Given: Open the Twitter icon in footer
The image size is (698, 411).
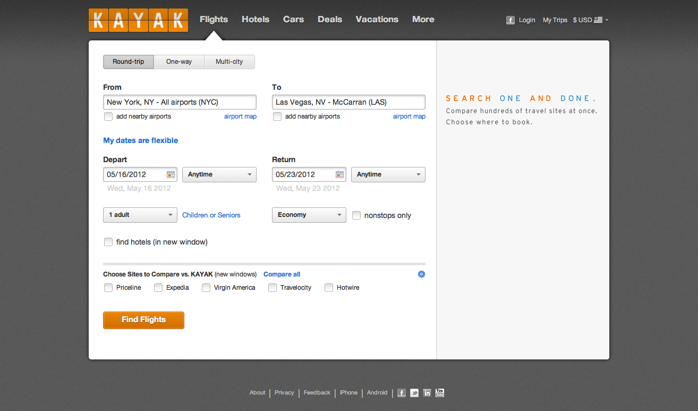Looking at the screenshot, I should point(414,393).
